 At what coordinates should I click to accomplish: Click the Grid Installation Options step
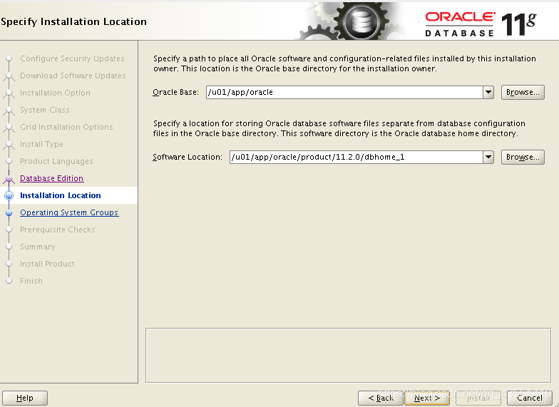coord(66,127)
